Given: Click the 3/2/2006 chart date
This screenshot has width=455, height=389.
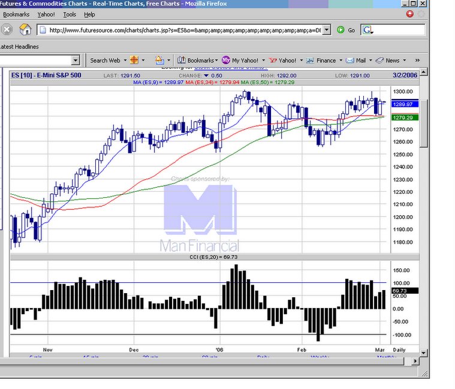Looking at the screenshot, I should [405, 75].
